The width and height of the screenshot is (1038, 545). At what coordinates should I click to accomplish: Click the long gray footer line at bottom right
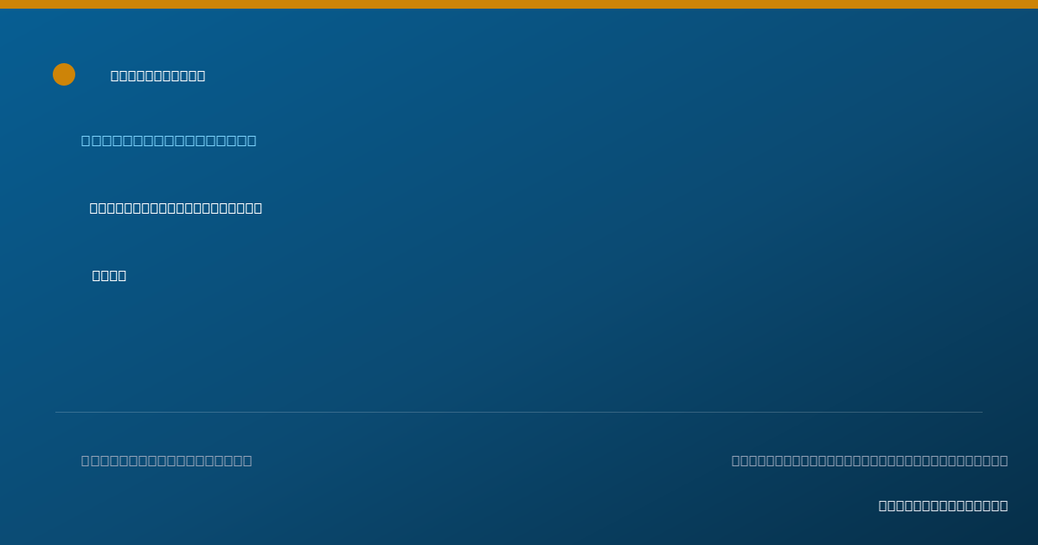click(x=869, y=461)
